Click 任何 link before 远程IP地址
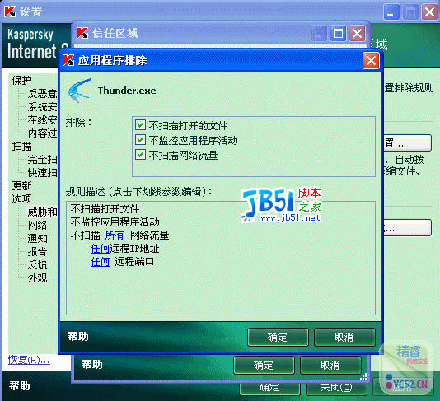Screen dimensions: 440x401 click(100, 249)
